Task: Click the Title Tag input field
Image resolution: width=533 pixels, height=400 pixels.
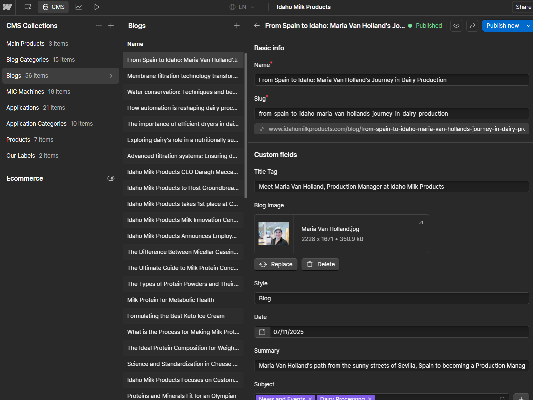Action: [x=391, y=187]
